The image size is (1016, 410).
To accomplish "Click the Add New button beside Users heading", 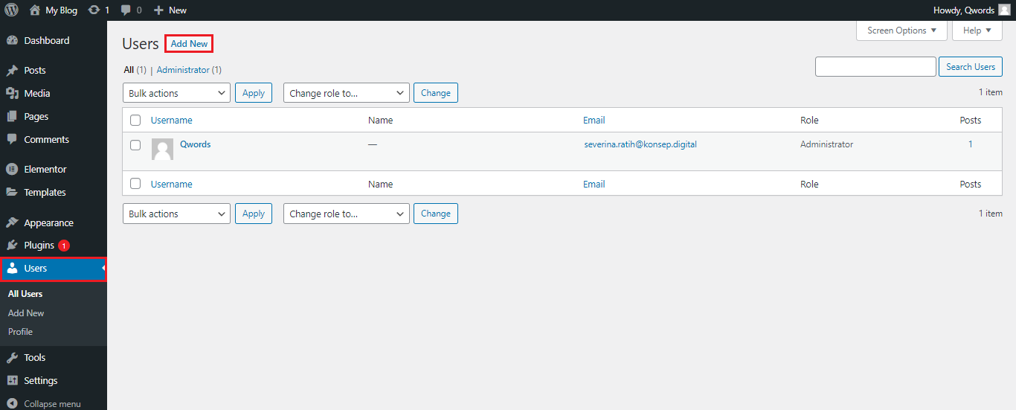I will coord(189,44).
